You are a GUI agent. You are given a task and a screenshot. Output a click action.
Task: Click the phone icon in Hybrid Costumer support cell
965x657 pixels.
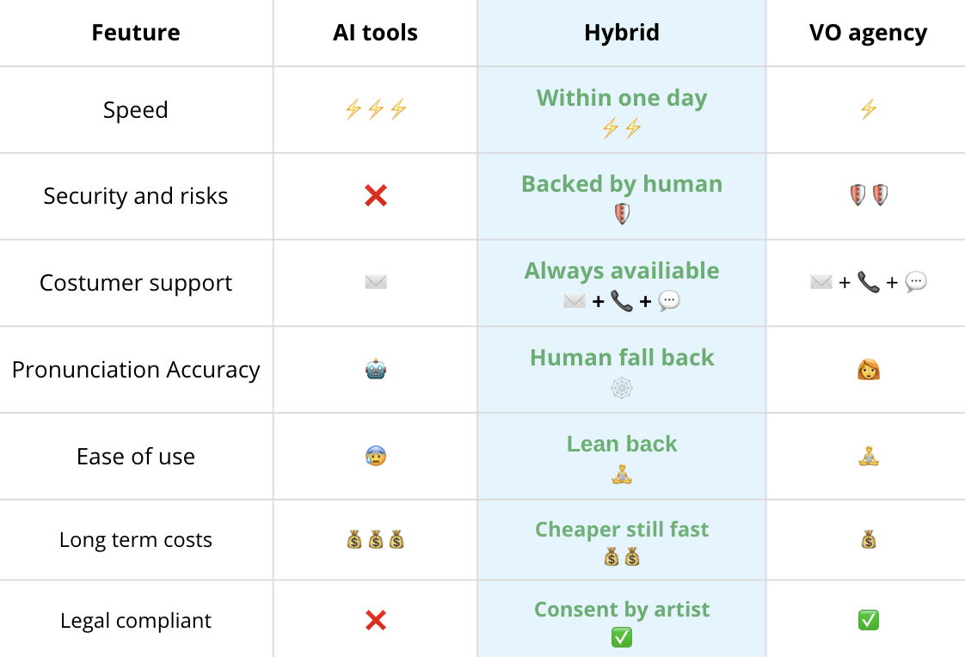(x=622, y=301)
